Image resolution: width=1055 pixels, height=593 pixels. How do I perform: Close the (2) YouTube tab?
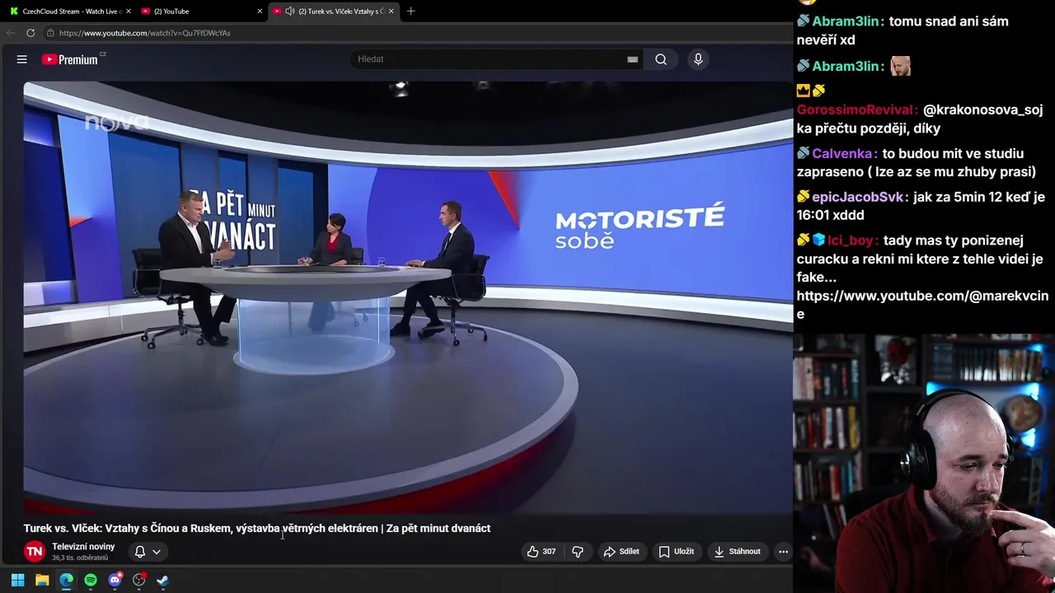click(260, 12)
